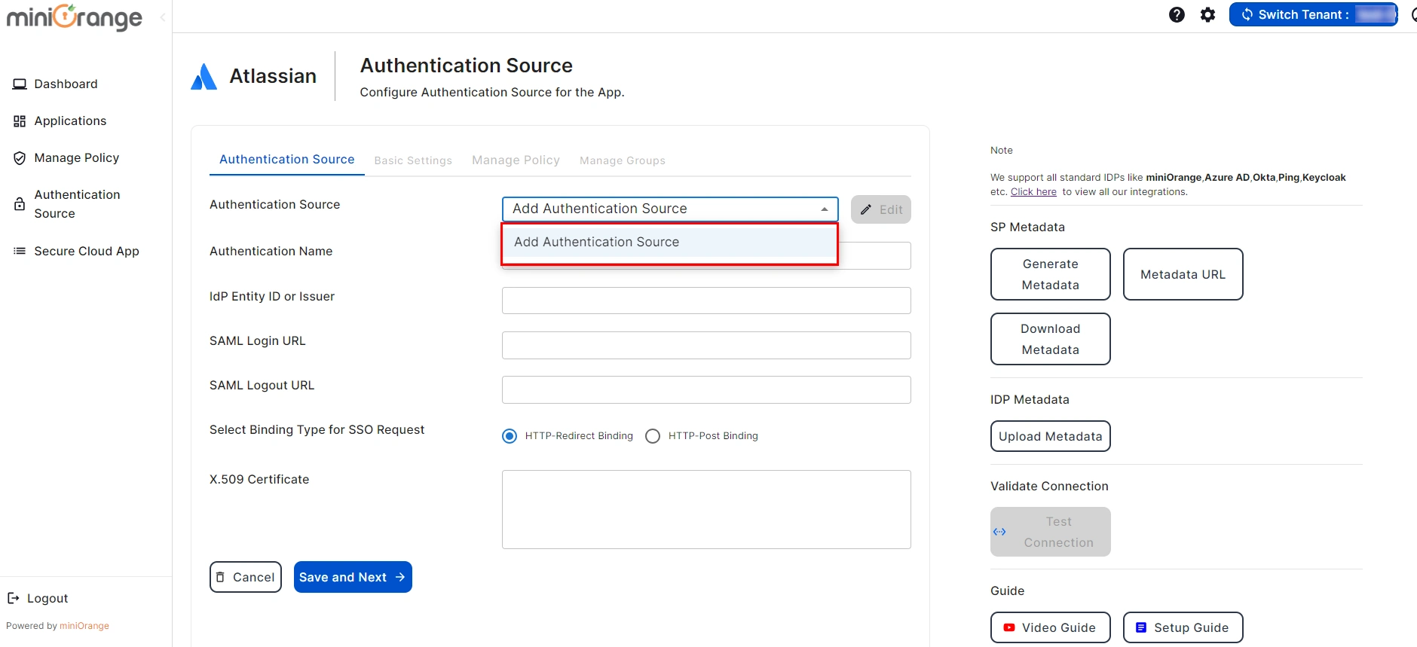Choose Add Authentication Source option in list
Image resolution: width=1417 pixels, height=647 pixels.
(x=670, y=242)
